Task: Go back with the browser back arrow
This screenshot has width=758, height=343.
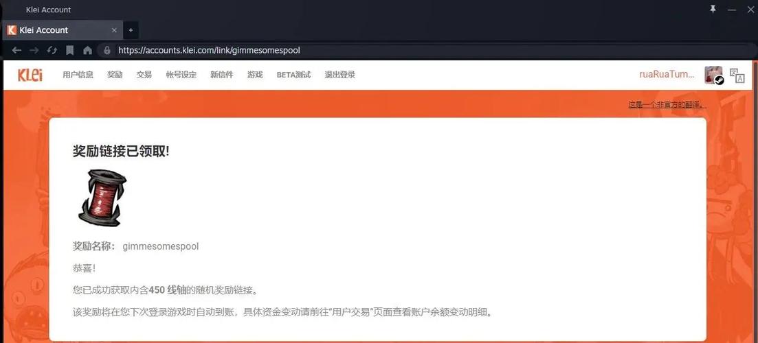Action: (16, 50)
